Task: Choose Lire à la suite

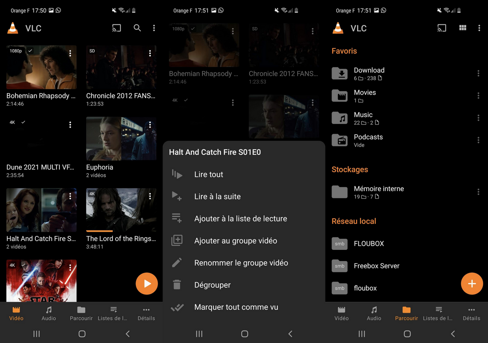Action: (244, 196)
